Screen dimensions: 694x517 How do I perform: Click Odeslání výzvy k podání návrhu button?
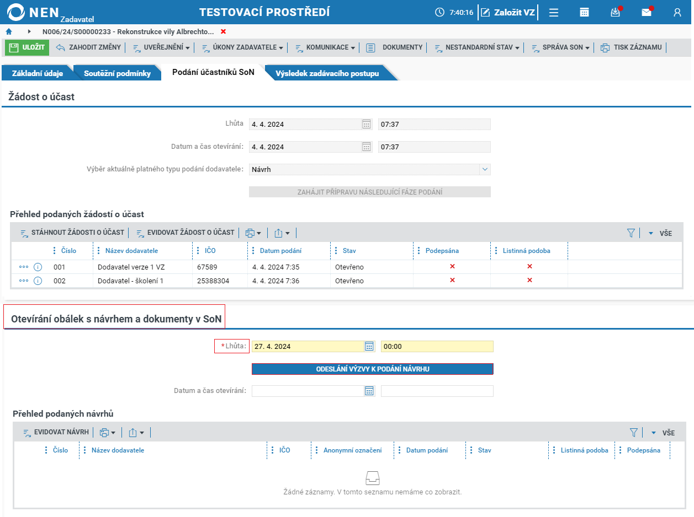(x=373, y=369)
